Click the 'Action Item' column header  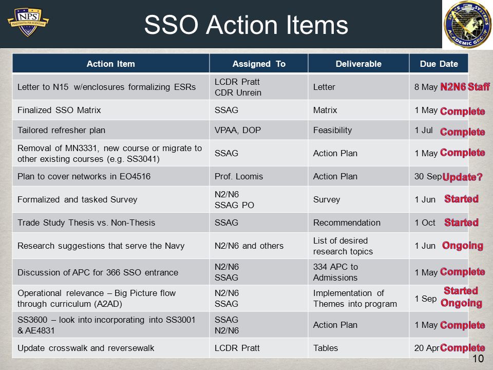tap(111, 64)
